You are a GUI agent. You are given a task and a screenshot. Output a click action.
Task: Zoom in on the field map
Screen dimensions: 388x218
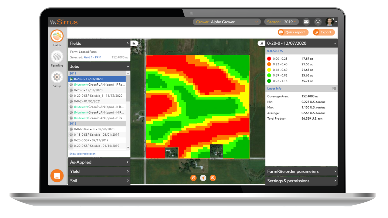pyautogui.click(x=213, y=178)
